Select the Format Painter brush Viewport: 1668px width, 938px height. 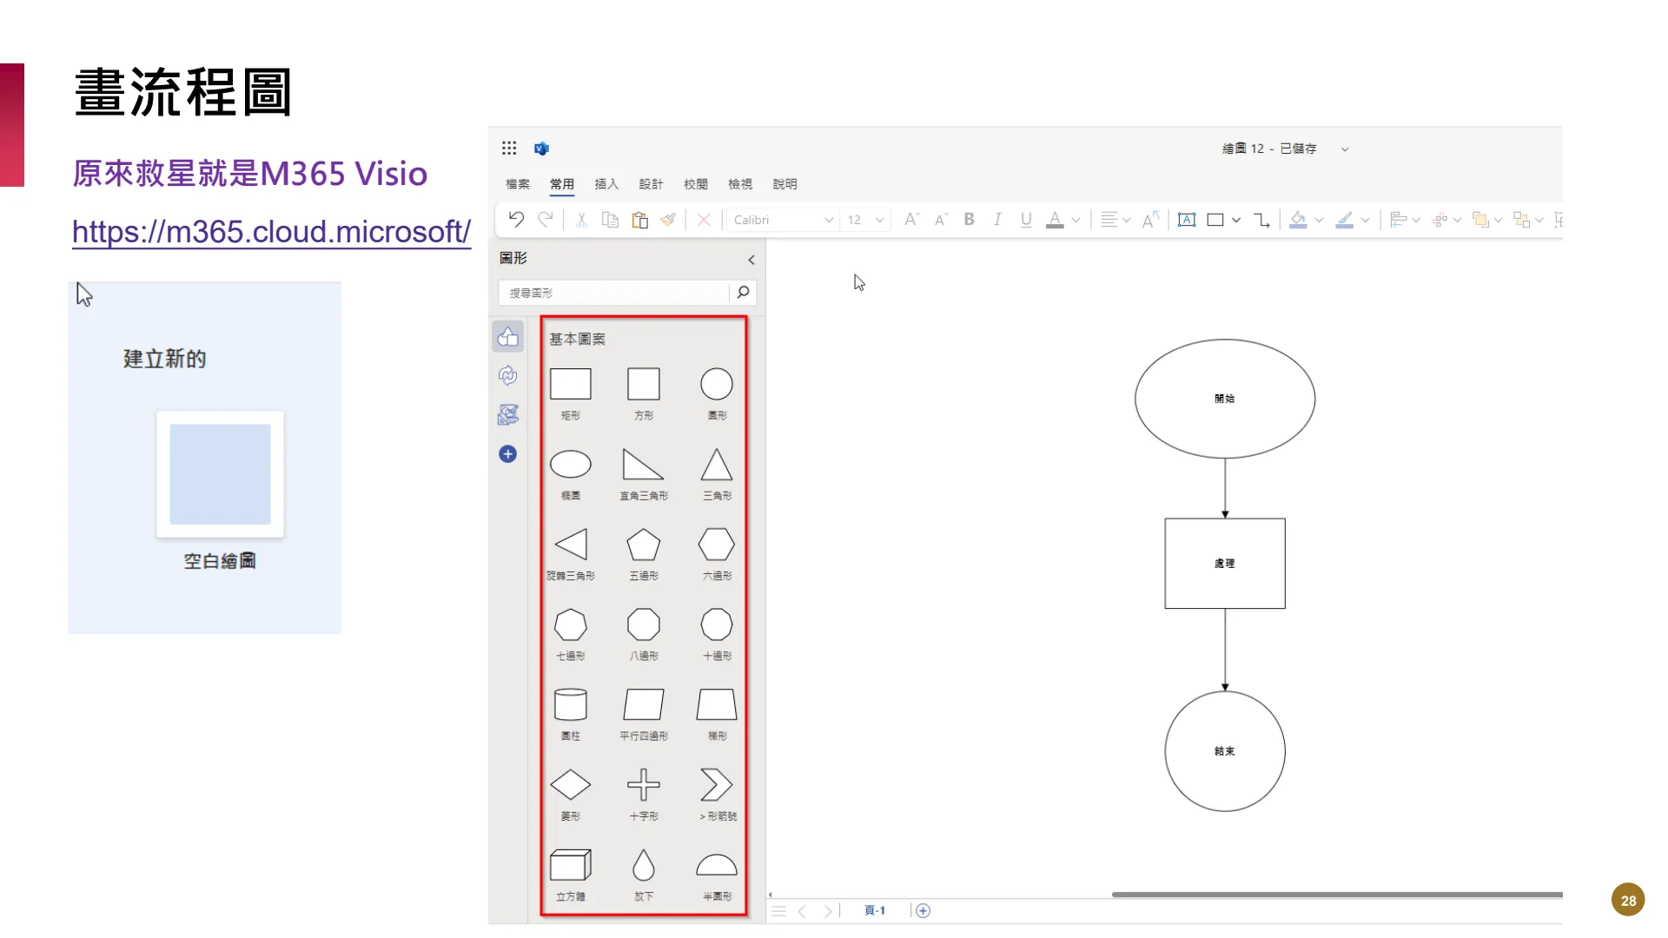(669, 220)
